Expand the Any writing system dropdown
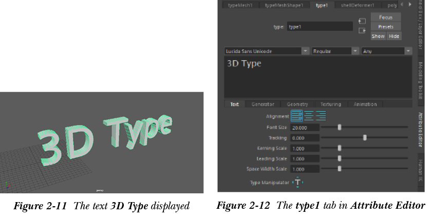Image resolution: width=429 pixels, height=217 pixels. [x=408, y=51]
